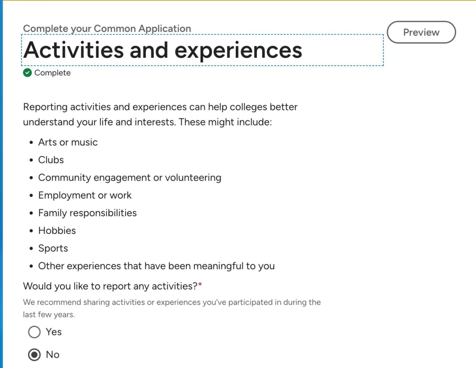Click the Employment or work item

tap(85, 195)
